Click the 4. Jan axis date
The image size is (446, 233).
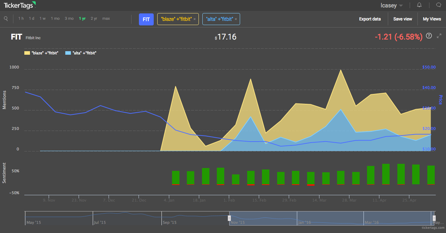coord(169,200)
